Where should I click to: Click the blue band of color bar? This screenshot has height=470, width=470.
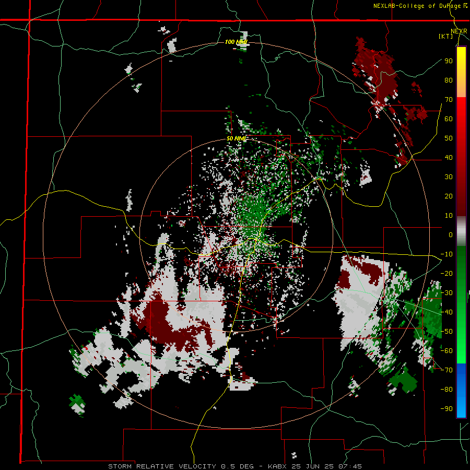[x=461, y=390]
